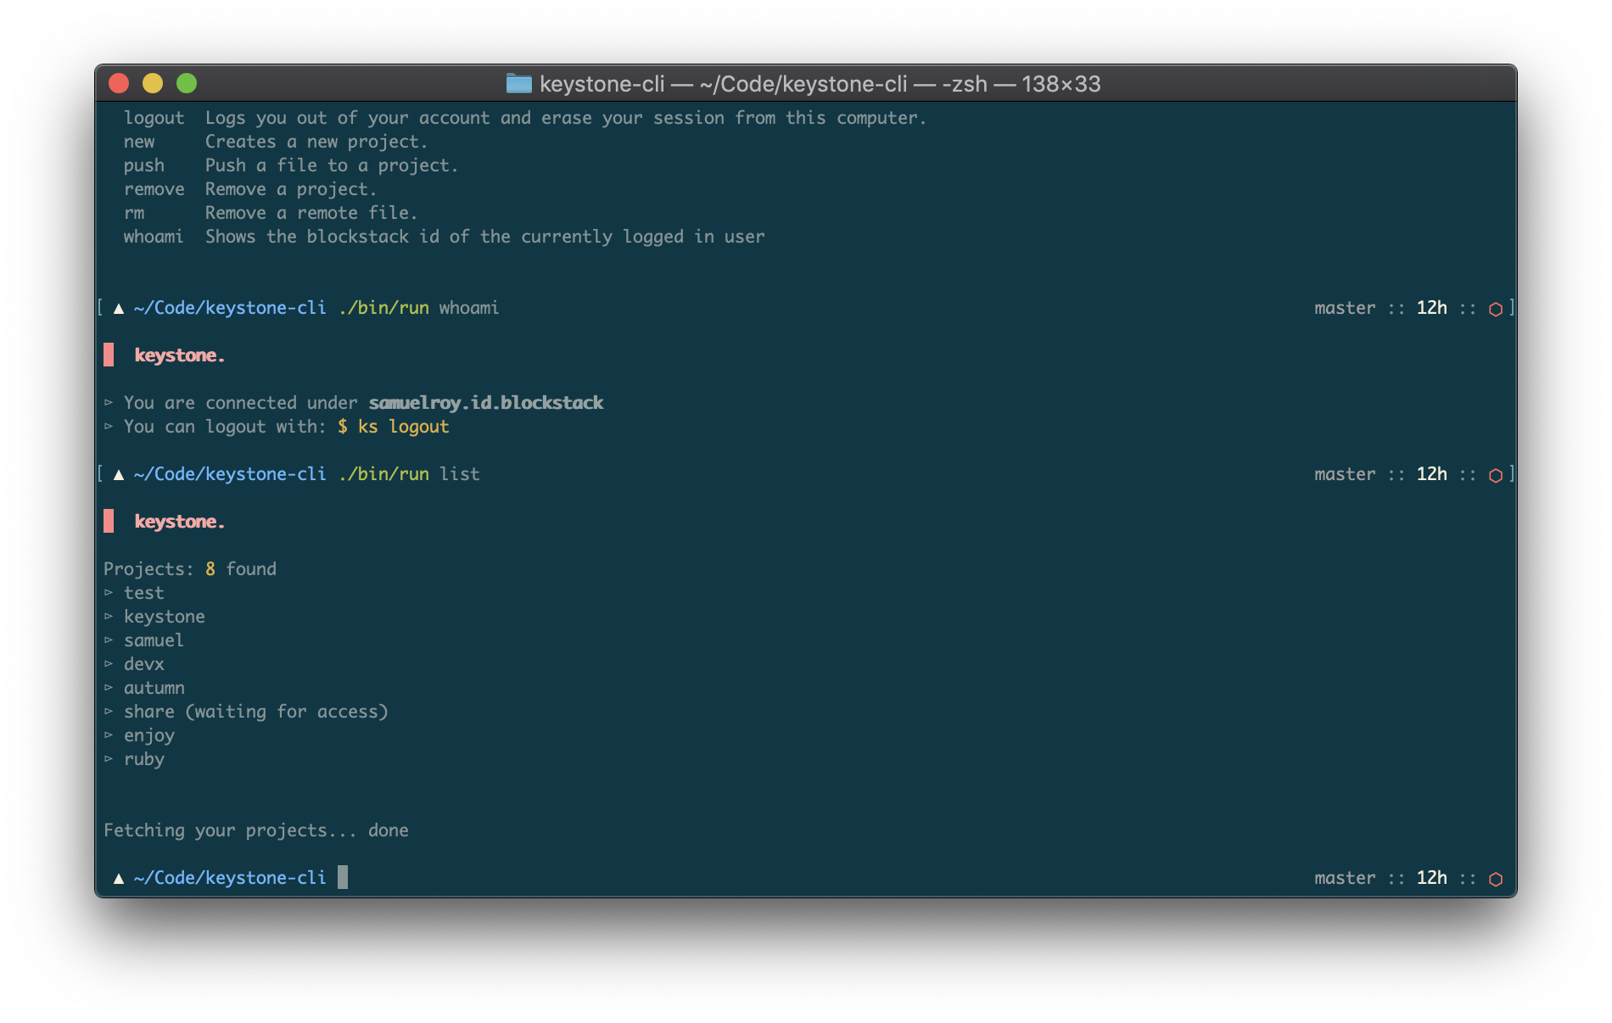This screenshot has width=1612, height=1023.
Task: Click the 'samuel' project entry
Action: tap(154, 640)
